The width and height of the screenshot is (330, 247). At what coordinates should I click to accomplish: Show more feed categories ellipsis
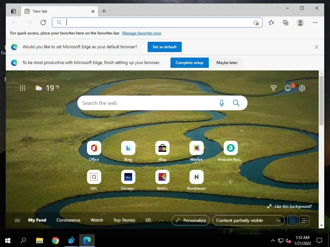(161, 220)
